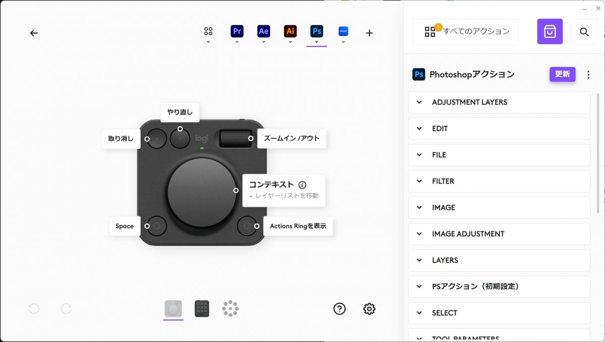Click the grid icon in すべてのアクション

pos(430,32)
